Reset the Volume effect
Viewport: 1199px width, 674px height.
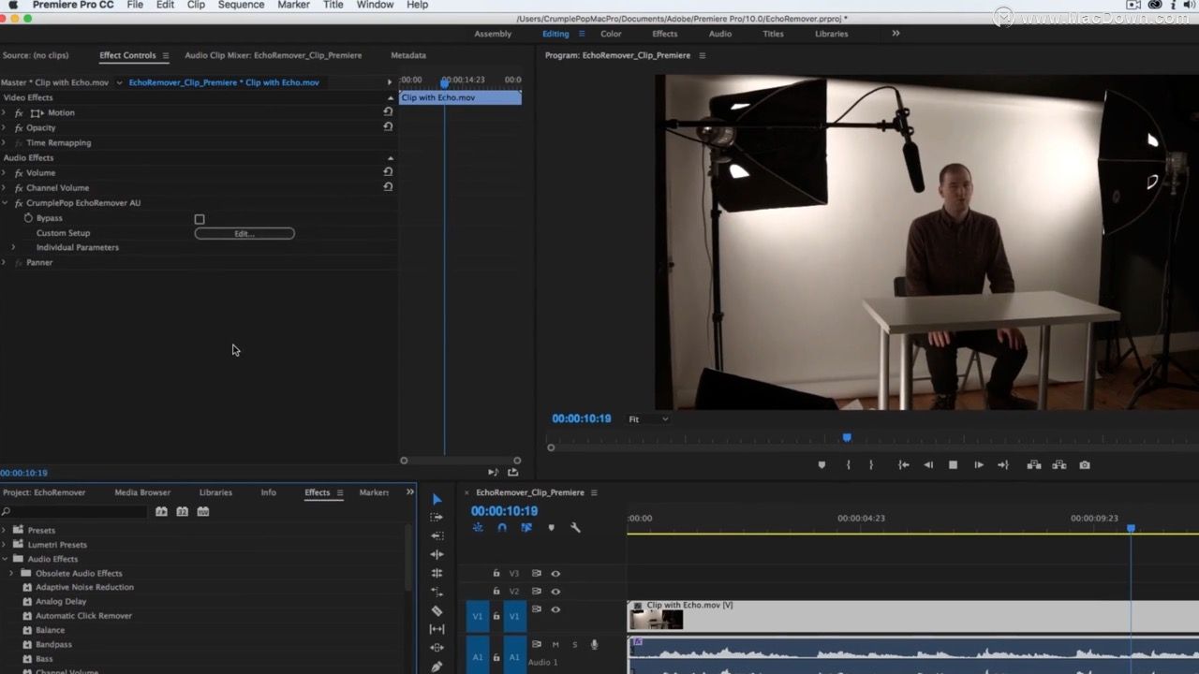coord(388,172)
